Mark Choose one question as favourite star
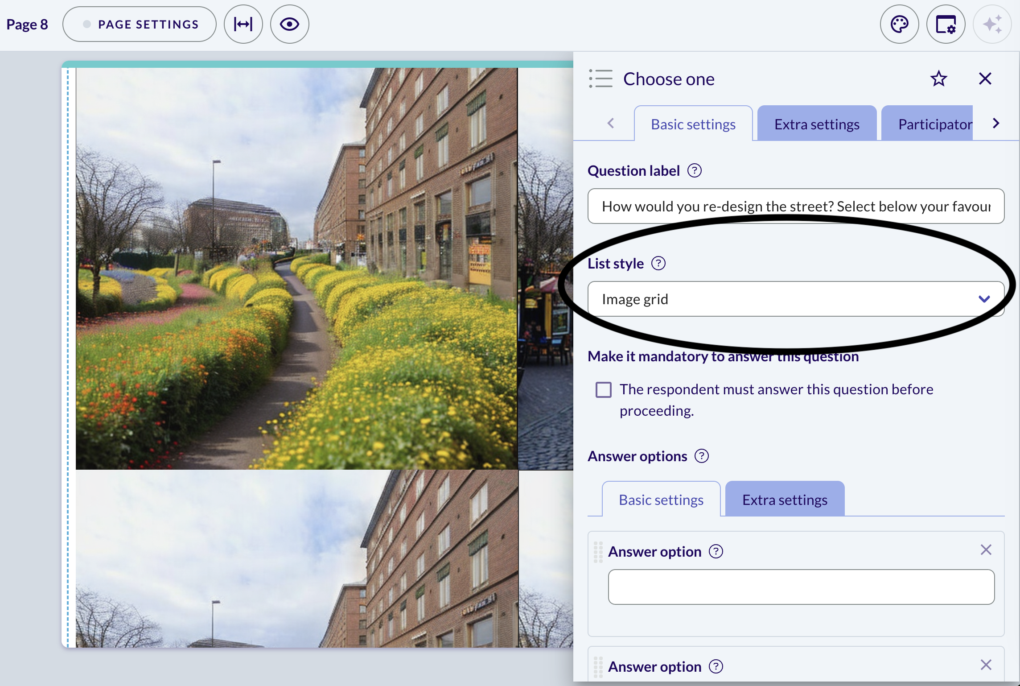 point(939,79)
